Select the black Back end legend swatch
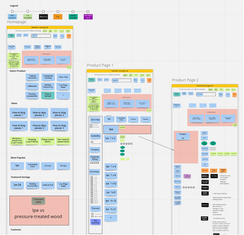 click(x=43, y=17)
